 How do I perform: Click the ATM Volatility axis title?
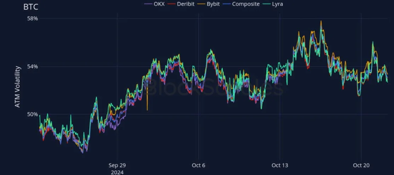[17, 87]
